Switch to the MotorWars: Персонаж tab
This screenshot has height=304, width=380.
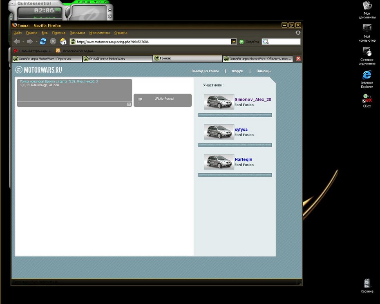click(47, 59)
